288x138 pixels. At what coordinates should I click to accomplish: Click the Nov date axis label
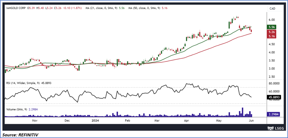click(34, 121)
